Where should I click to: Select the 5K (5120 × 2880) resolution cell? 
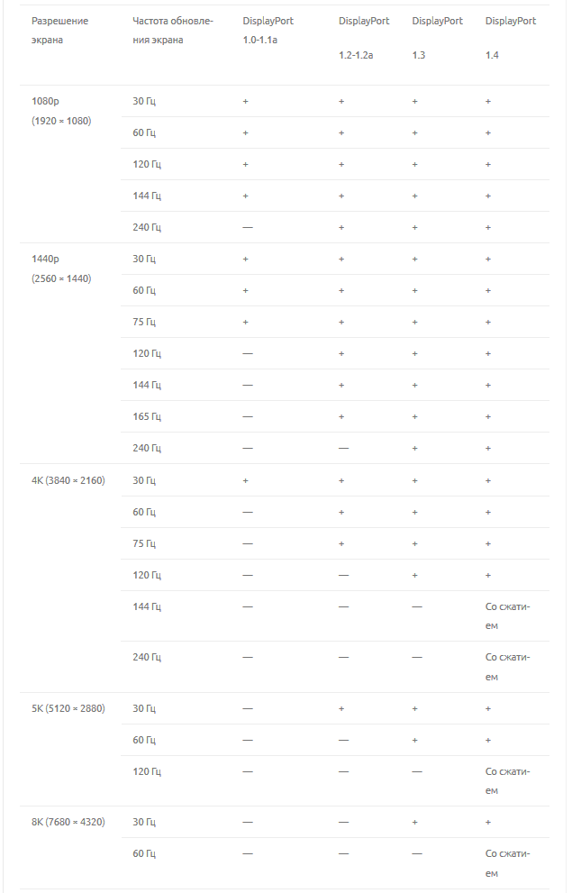pos(68,708)
